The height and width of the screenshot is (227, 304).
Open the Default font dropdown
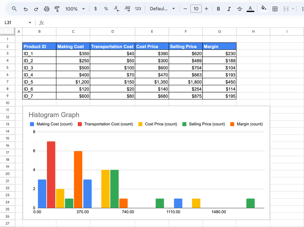tap(162, 9)
